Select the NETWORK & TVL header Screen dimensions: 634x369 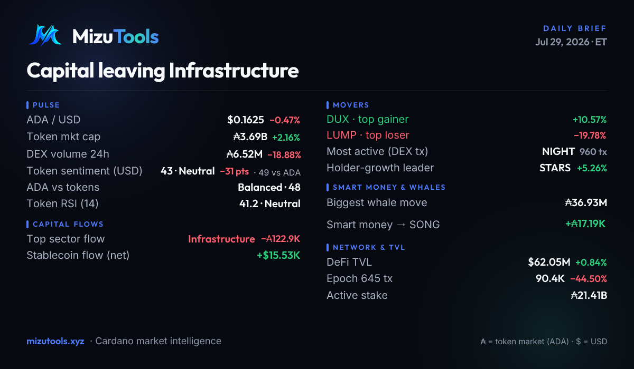tap(369, 247)
